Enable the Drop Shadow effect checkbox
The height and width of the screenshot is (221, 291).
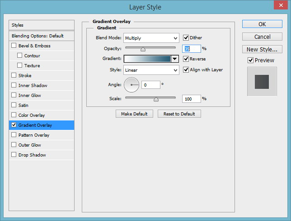(14, 155)
